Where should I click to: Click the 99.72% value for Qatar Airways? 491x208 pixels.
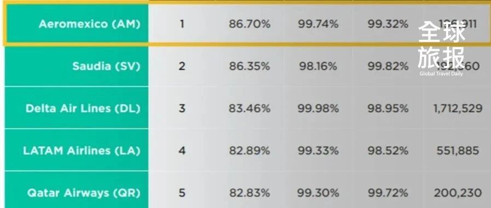click(x=388, y=193)
